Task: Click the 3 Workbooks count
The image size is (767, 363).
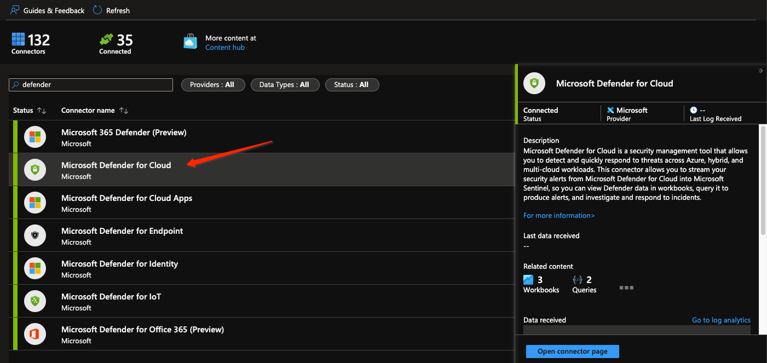Action: [540, 280]
